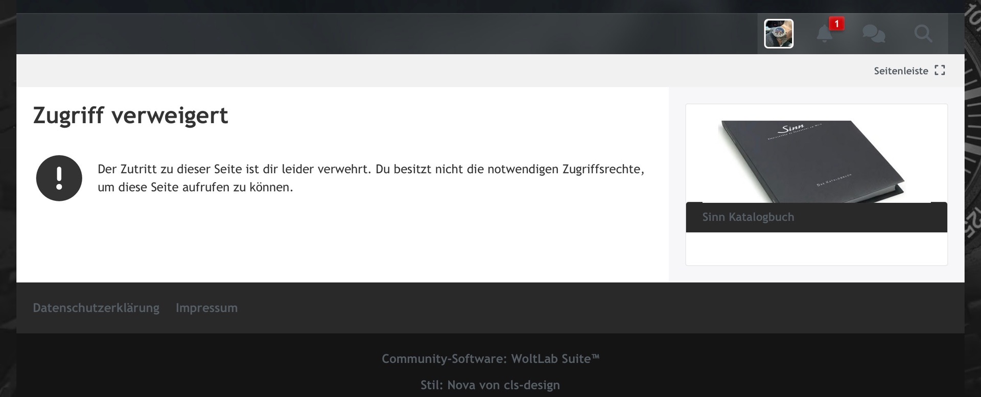The width and height of the screenshot is (981, 397).
Task: Toggle the sidebar via Seitenleiste label
Action: 900,71
